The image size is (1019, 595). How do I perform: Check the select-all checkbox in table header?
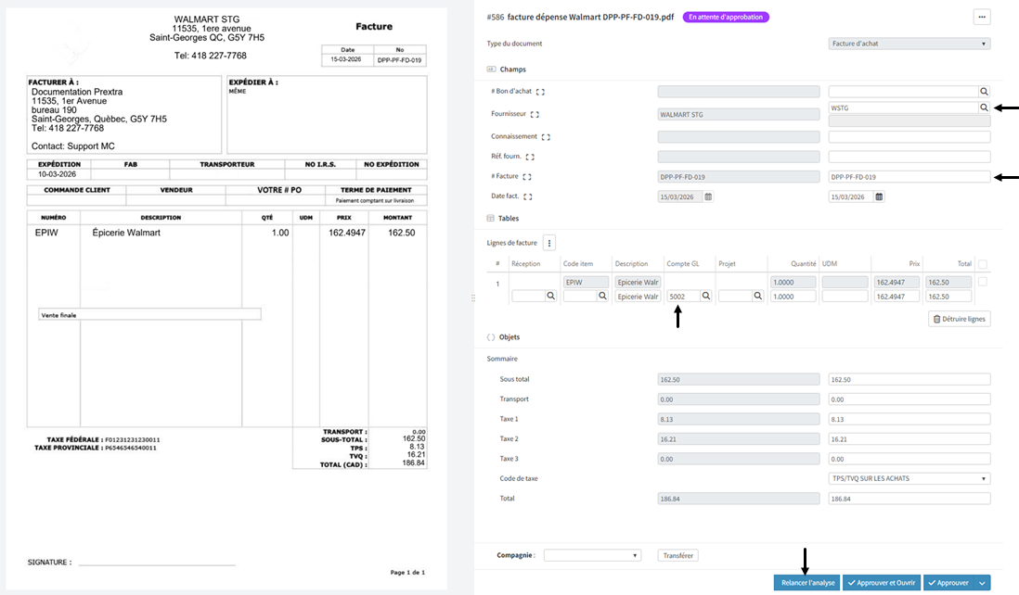[983, 264]
